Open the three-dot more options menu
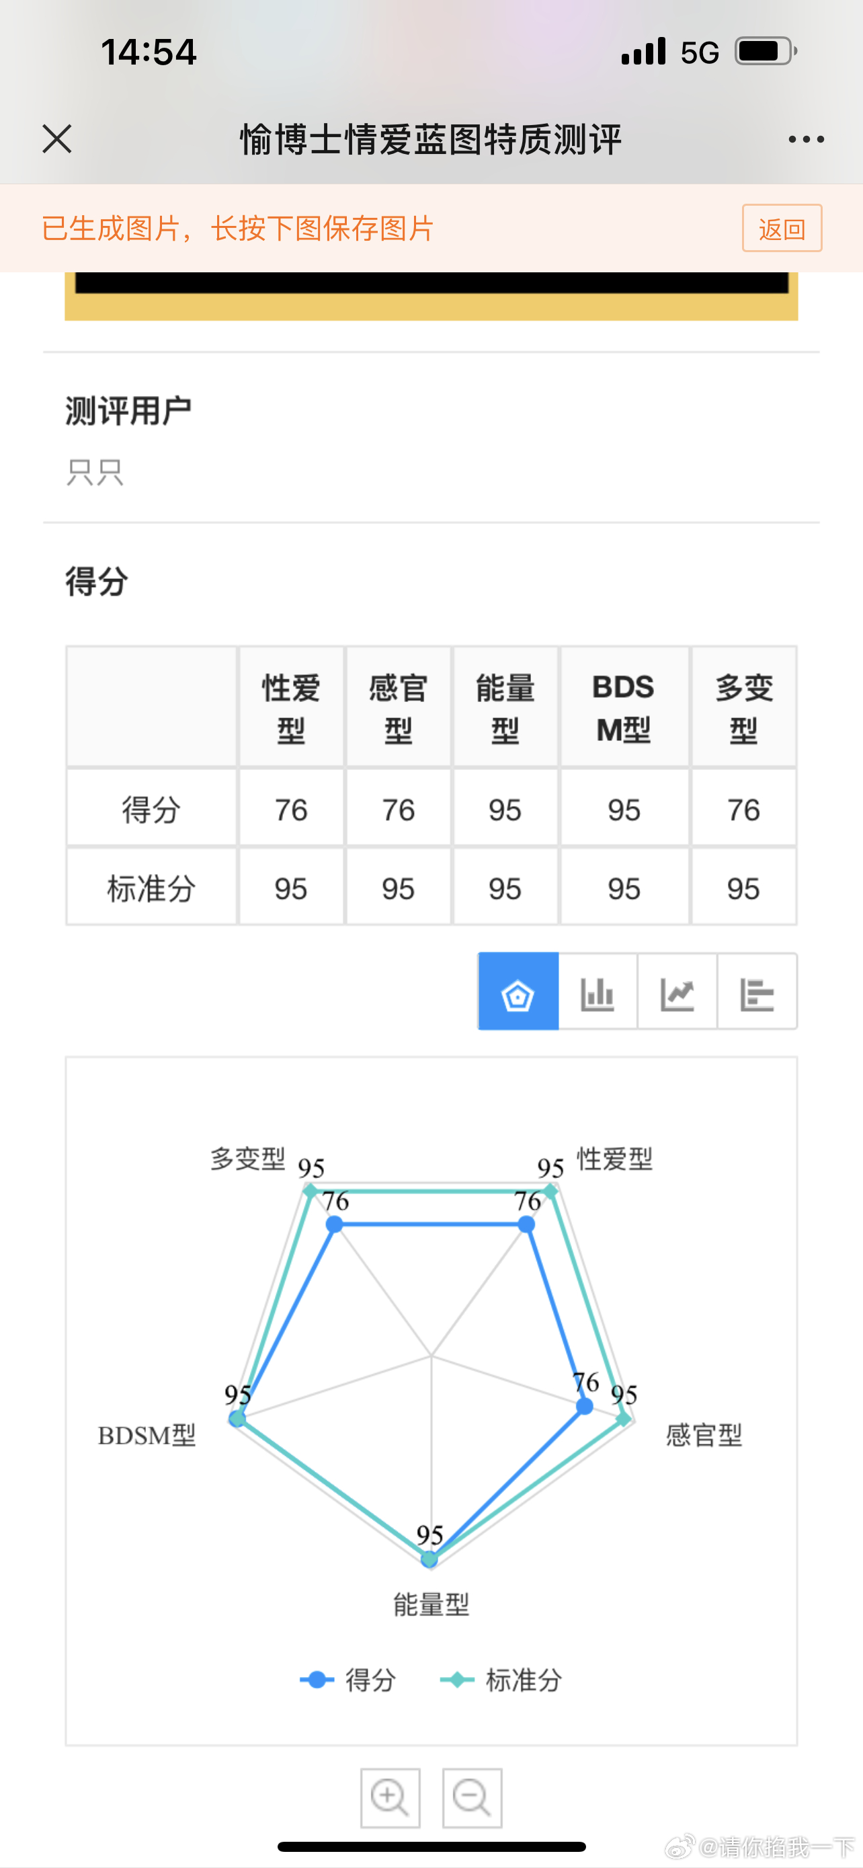This screenshot has height=1868, width=863. 806,139
